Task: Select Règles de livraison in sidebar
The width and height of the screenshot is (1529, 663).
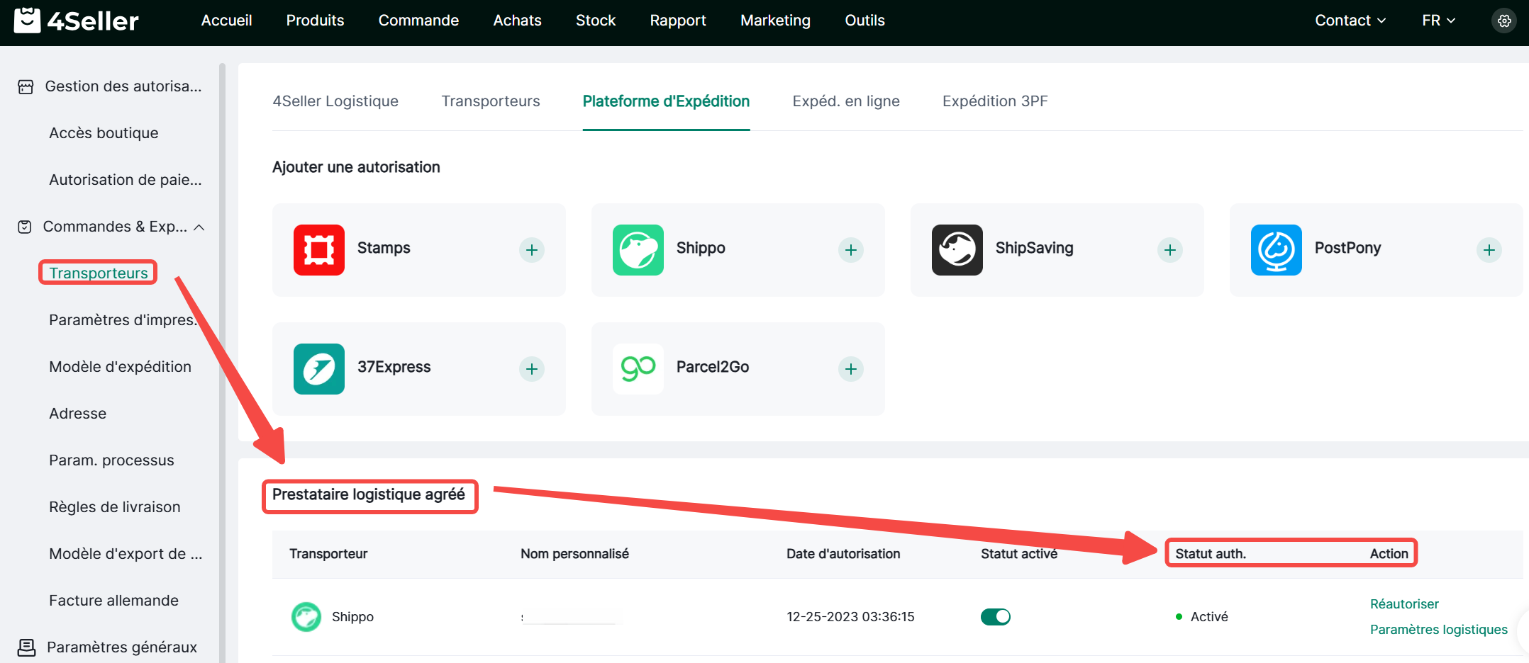Action: pyautogui.click(x=115, y=507)
